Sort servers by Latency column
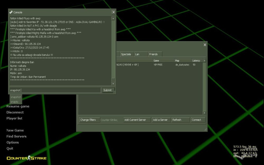Viewport: 264px width, 165px height. 196,61
